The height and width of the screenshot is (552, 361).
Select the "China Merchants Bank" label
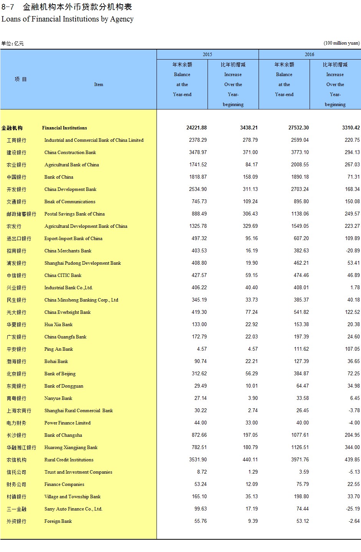tap(68, 251)
